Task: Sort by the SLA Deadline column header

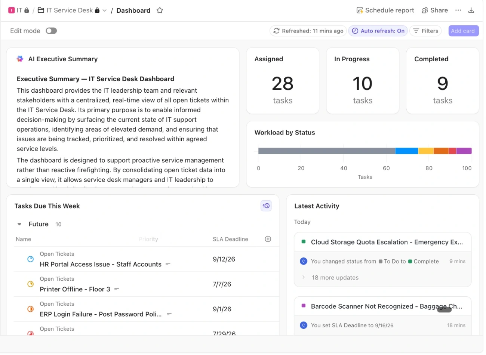Action: tap(230, 239)
